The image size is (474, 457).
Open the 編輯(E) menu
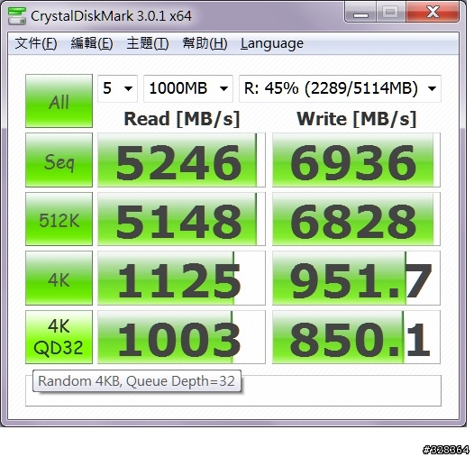tap(92, 43)
